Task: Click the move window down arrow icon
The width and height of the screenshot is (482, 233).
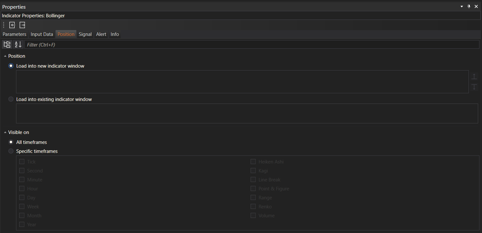Action: pos(474,87)
